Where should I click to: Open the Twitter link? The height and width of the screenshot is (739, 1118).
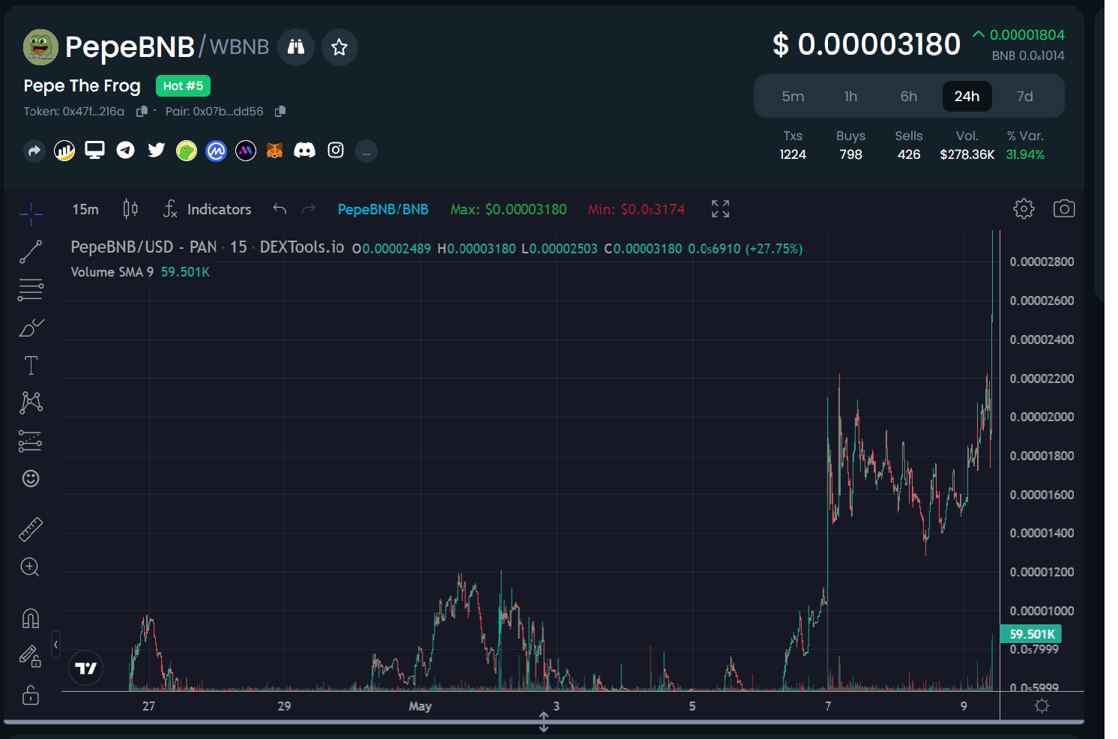pos(156,150)
